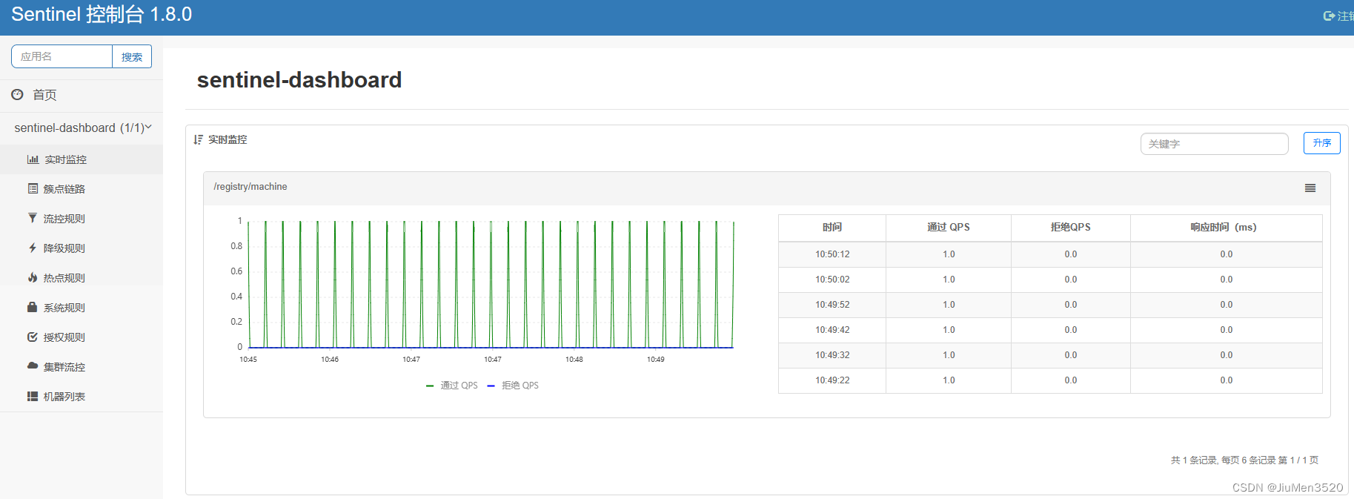Click the flame icon for 热点规则

coord(33,277)
